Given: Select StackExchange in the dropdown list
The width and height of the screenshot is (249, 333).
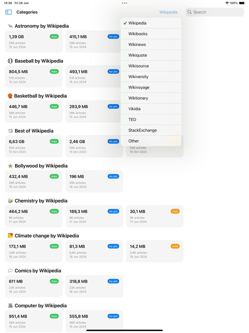Looking at the screenshot, I should 151,130.
